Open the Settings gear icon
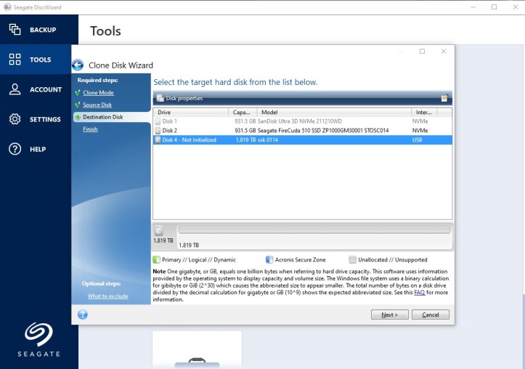Screen dimensions: 525x369 tap(15, 119)
